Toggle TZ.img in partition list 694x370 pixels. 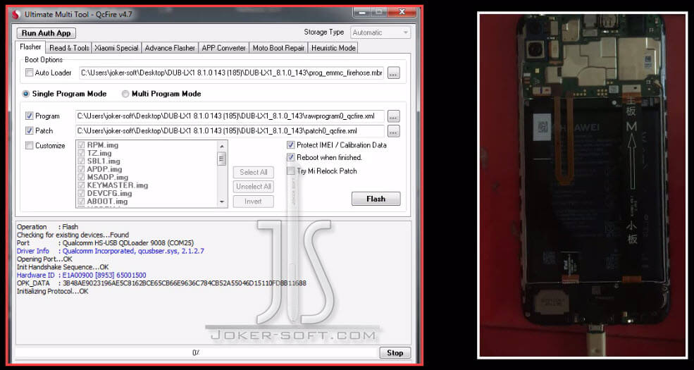click(x=82, y=153)
